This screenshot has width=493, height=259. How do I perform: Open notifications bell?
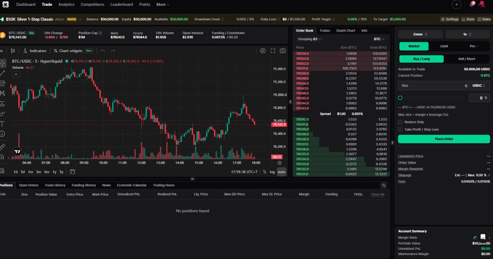coord(472,5)
